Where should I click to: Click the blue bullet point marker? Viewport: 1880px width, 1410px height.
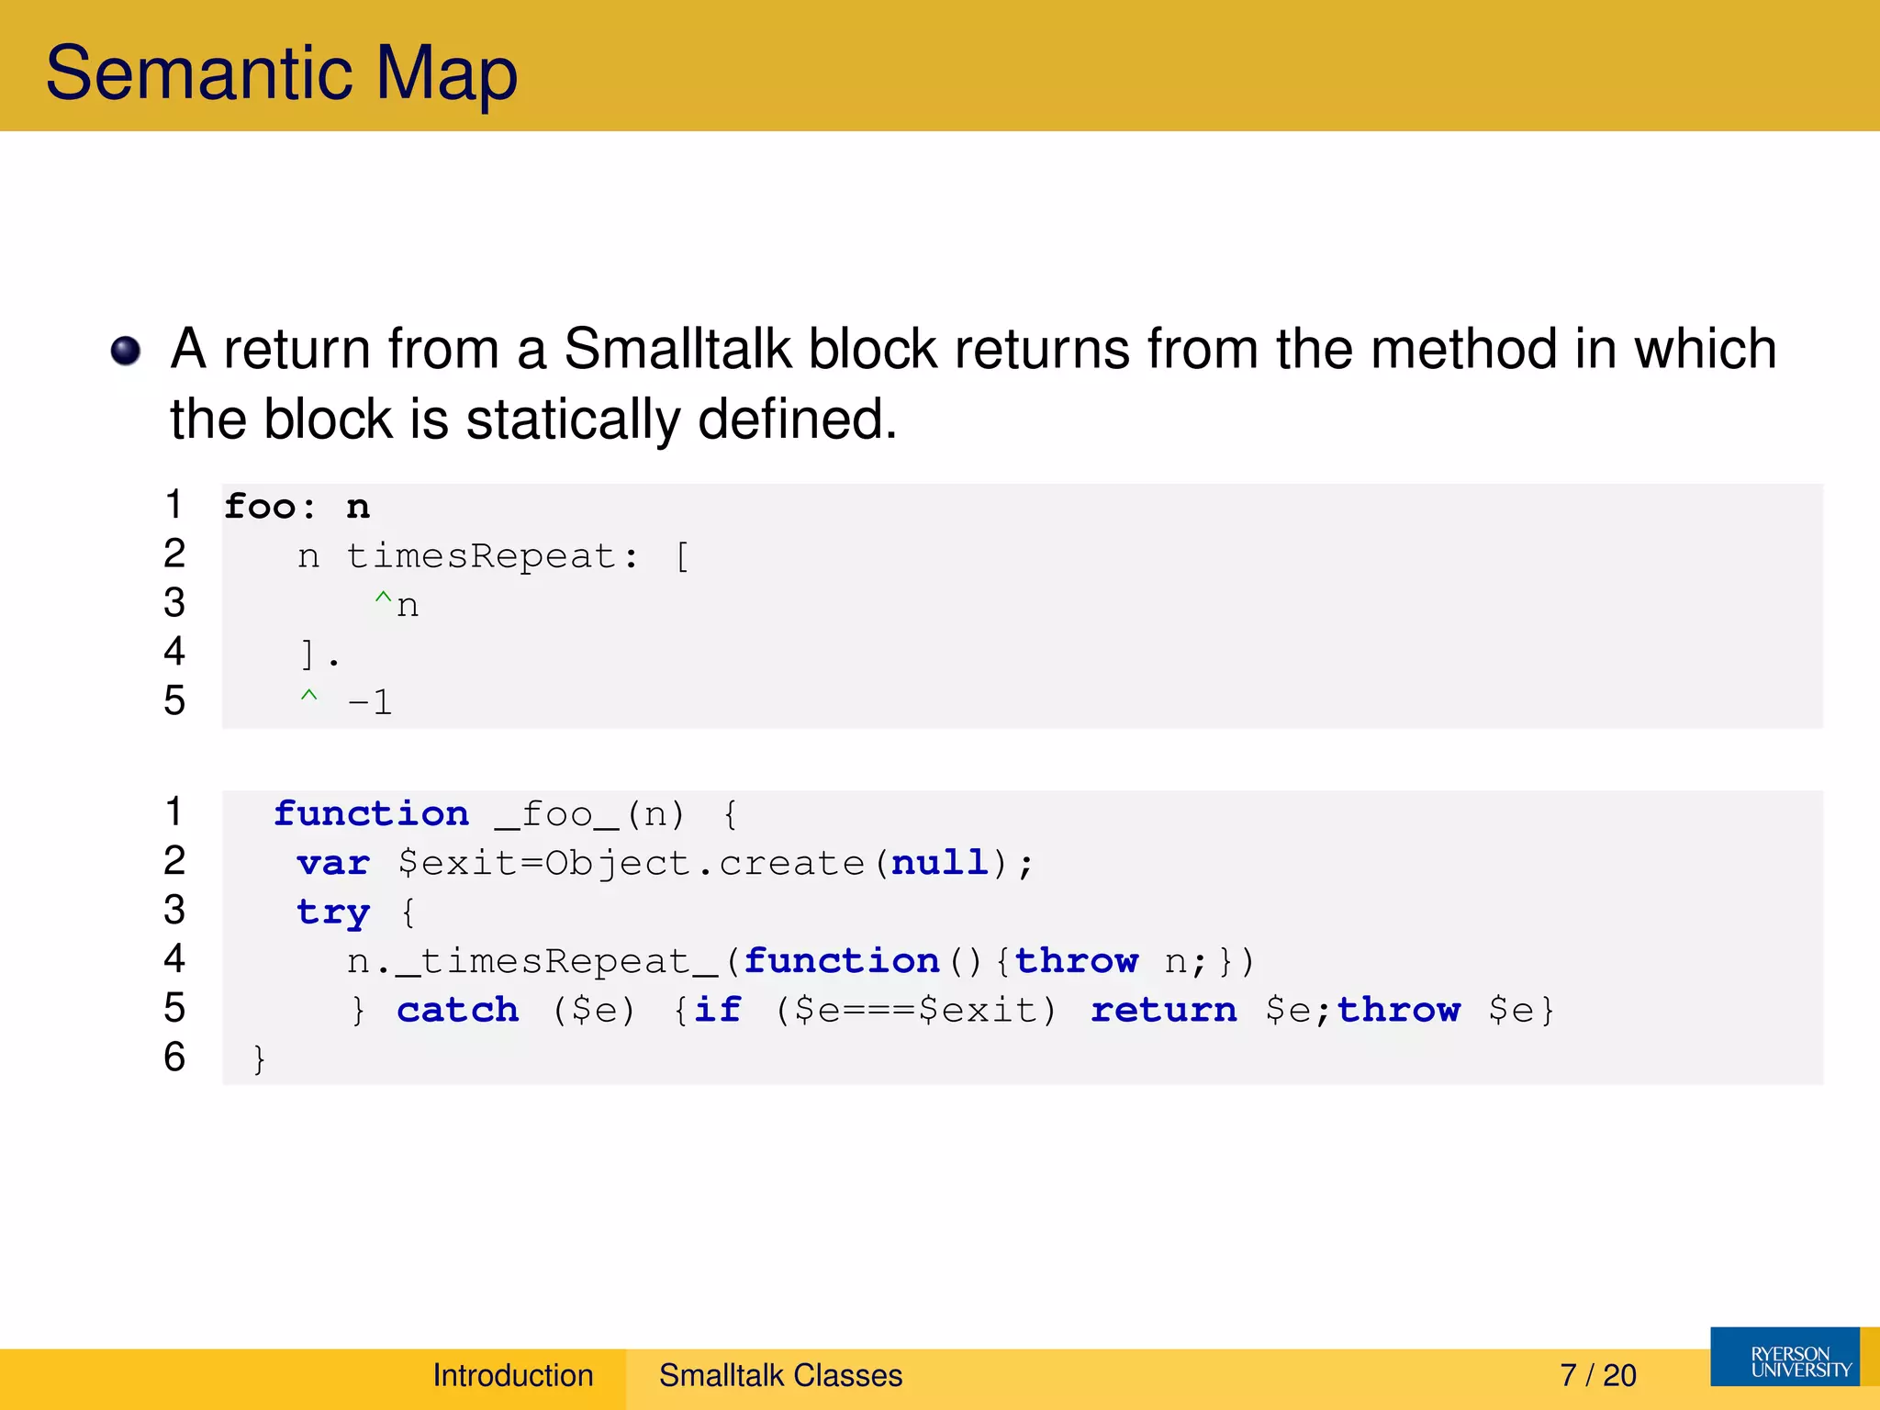click(x=126, y=351)
